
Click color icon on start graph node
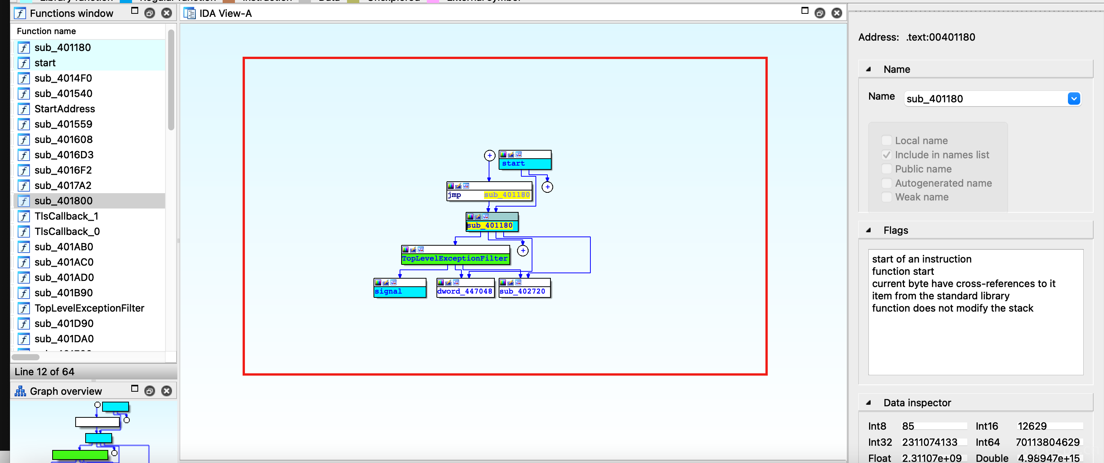(503, 154)
